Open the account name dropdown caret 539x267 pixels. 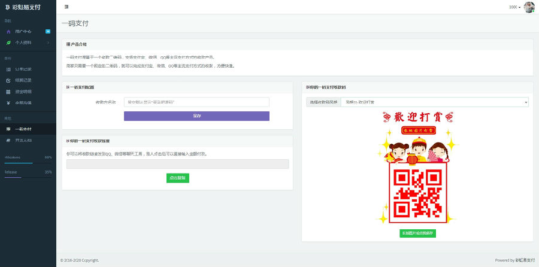[x=519, y=7]
